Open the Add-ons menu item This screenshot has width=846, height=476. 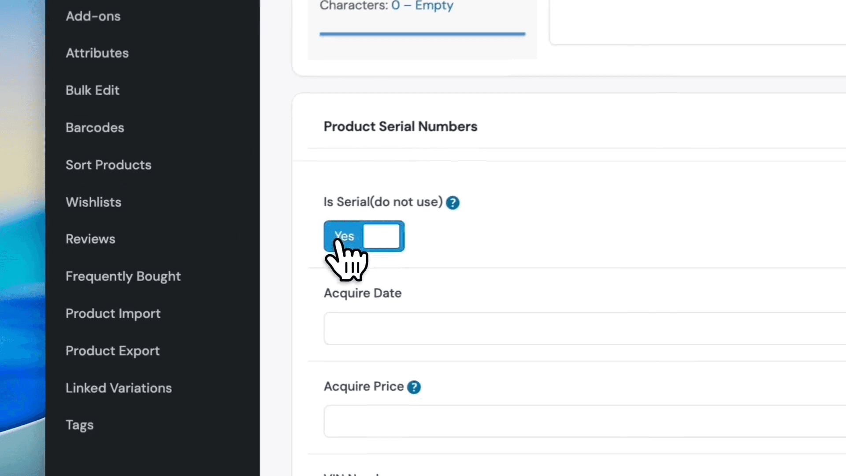[93, 16]
